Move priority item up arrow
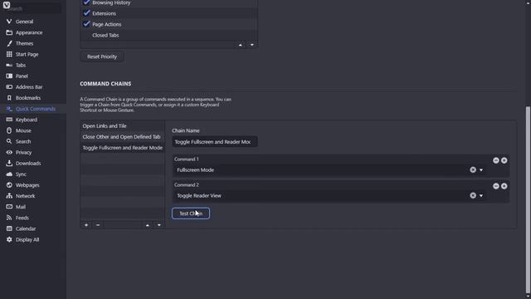 click(x=241, y=45)
